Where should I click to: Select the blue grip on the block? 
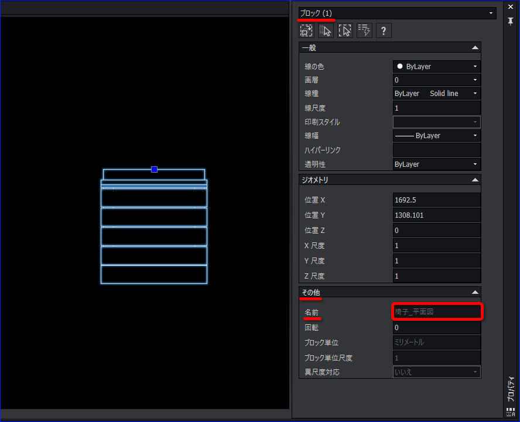coord(154,169)
